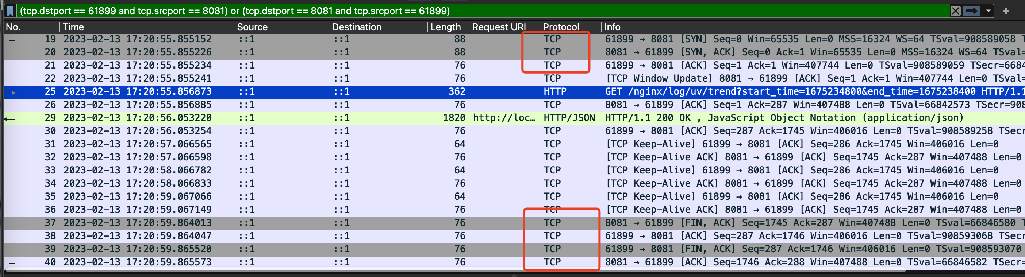
Task: Select packet 30 ACK Seq=287 row
Action: (514, 131)
